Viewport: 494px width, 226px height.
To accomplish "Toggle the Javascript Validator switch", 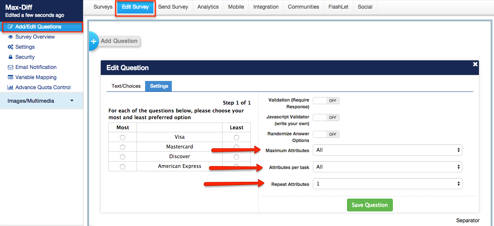I will pyautogui.click(x=326, y=117).
